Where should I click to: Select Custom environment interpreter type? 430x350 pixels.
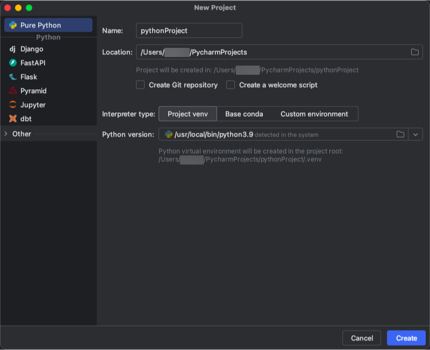click(x=314, y=114)
